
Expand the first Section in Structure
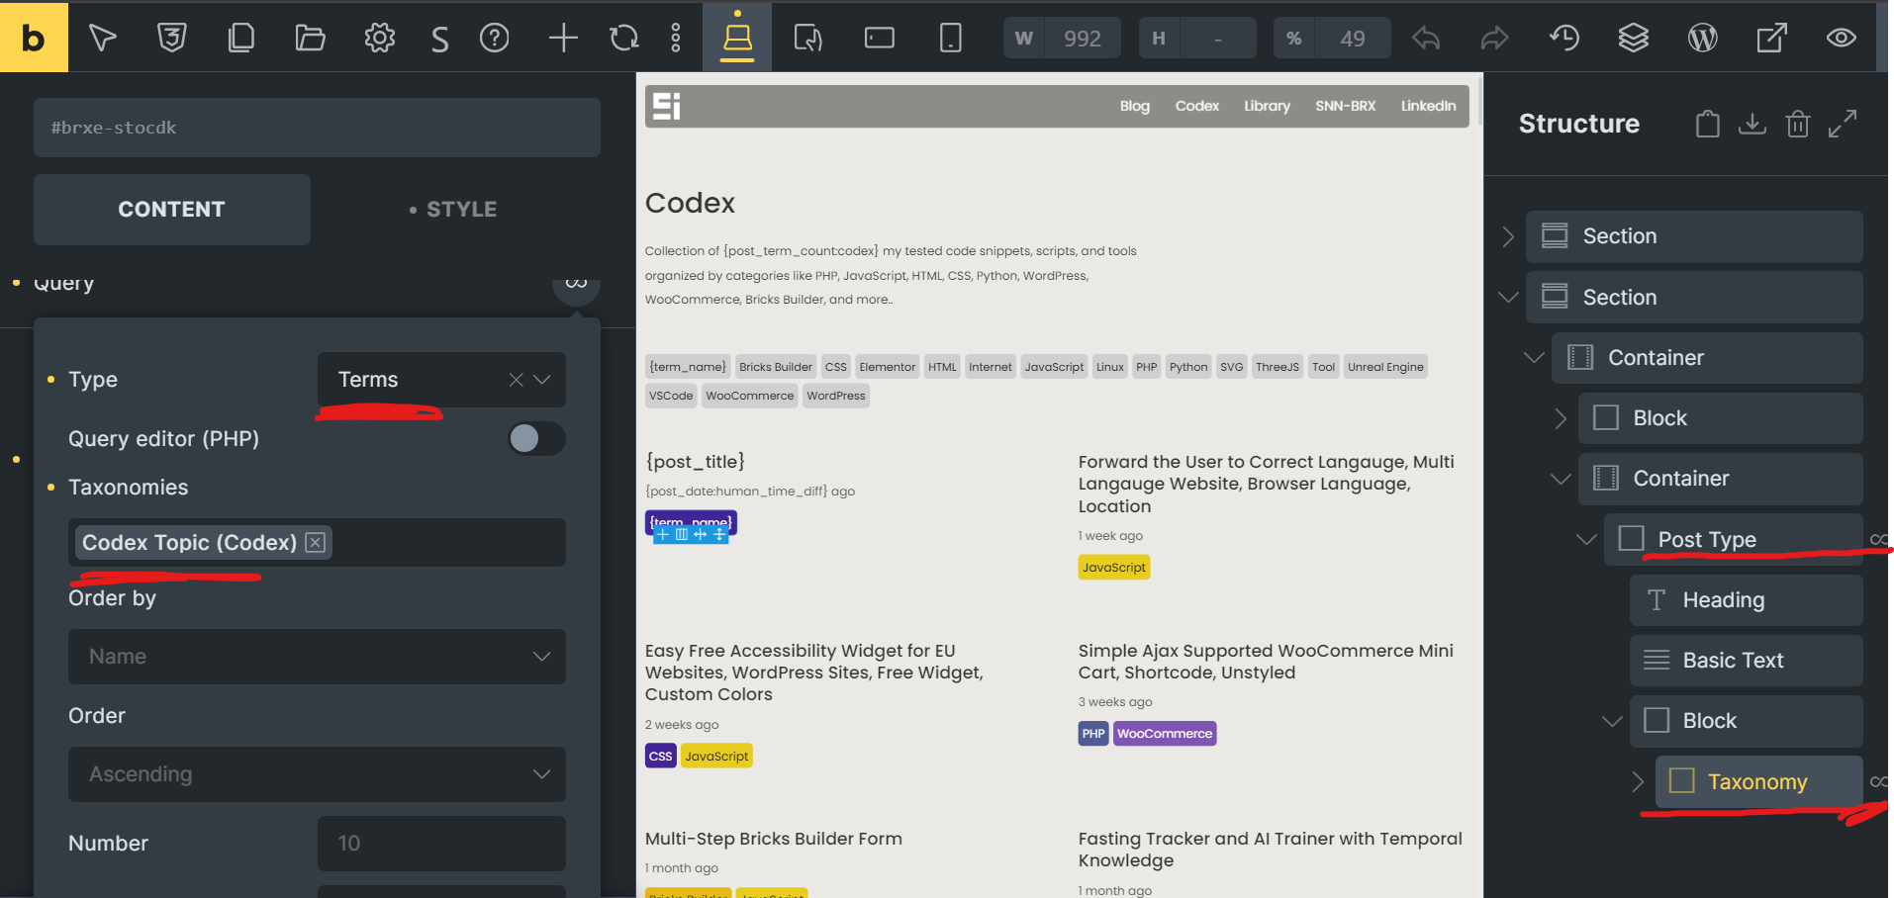[1507, 236]
